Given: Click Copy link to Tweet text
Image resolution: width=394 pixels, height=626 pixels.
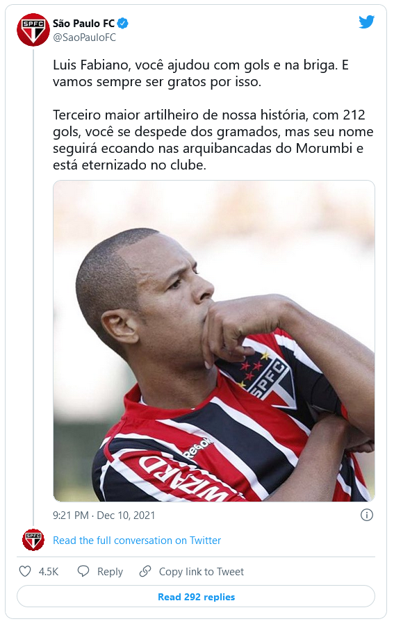Looking at the screenshot, I should pyautogui.click(x=202, y=572).
